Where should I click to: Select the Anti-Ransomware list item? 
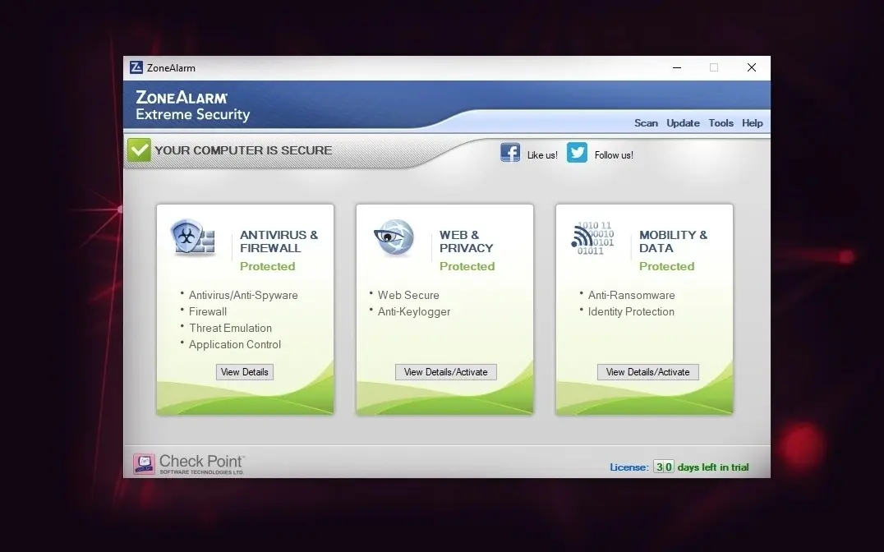(x=632, y=295)
